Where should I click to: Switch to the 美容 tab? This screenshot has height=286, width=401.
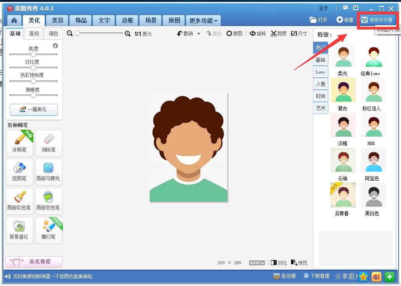[x=58, y=20]
